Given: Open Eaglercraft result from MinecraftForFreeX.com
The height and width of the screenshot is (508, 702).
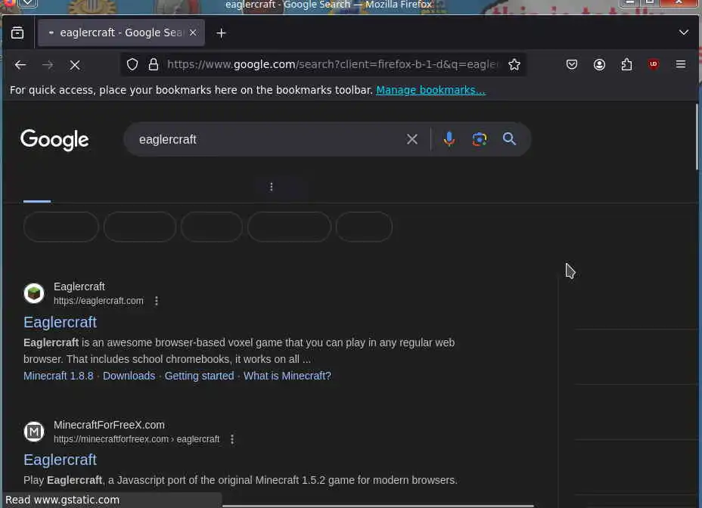Looking at the screenshot, I should 60,460.
